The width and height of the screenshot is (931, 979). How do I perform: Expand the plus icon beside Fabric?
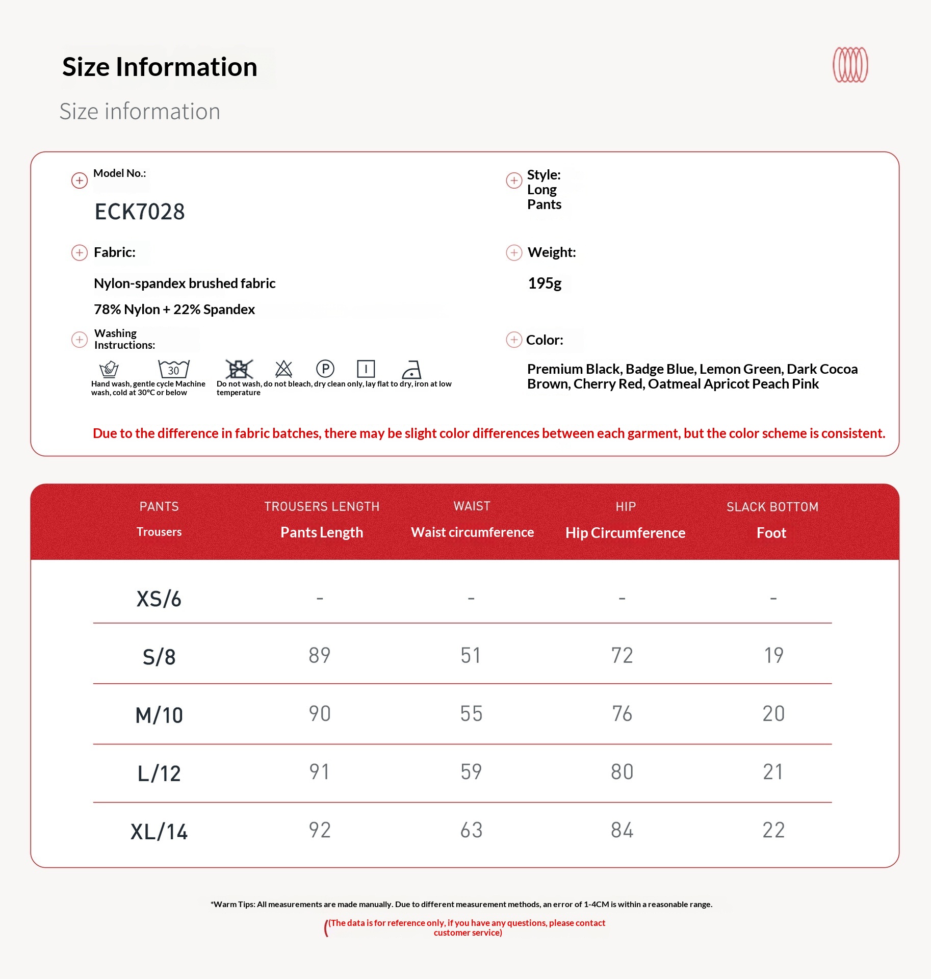tap(80, 252)
